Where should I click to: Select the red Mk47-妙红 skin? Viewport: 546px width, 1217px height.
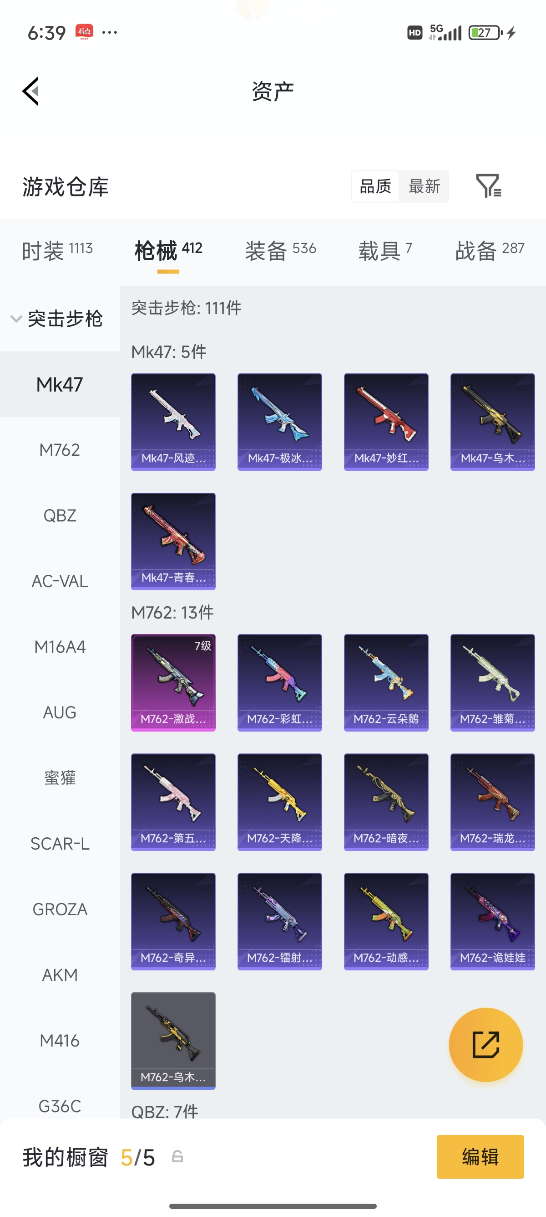click(x=386, y=422)
